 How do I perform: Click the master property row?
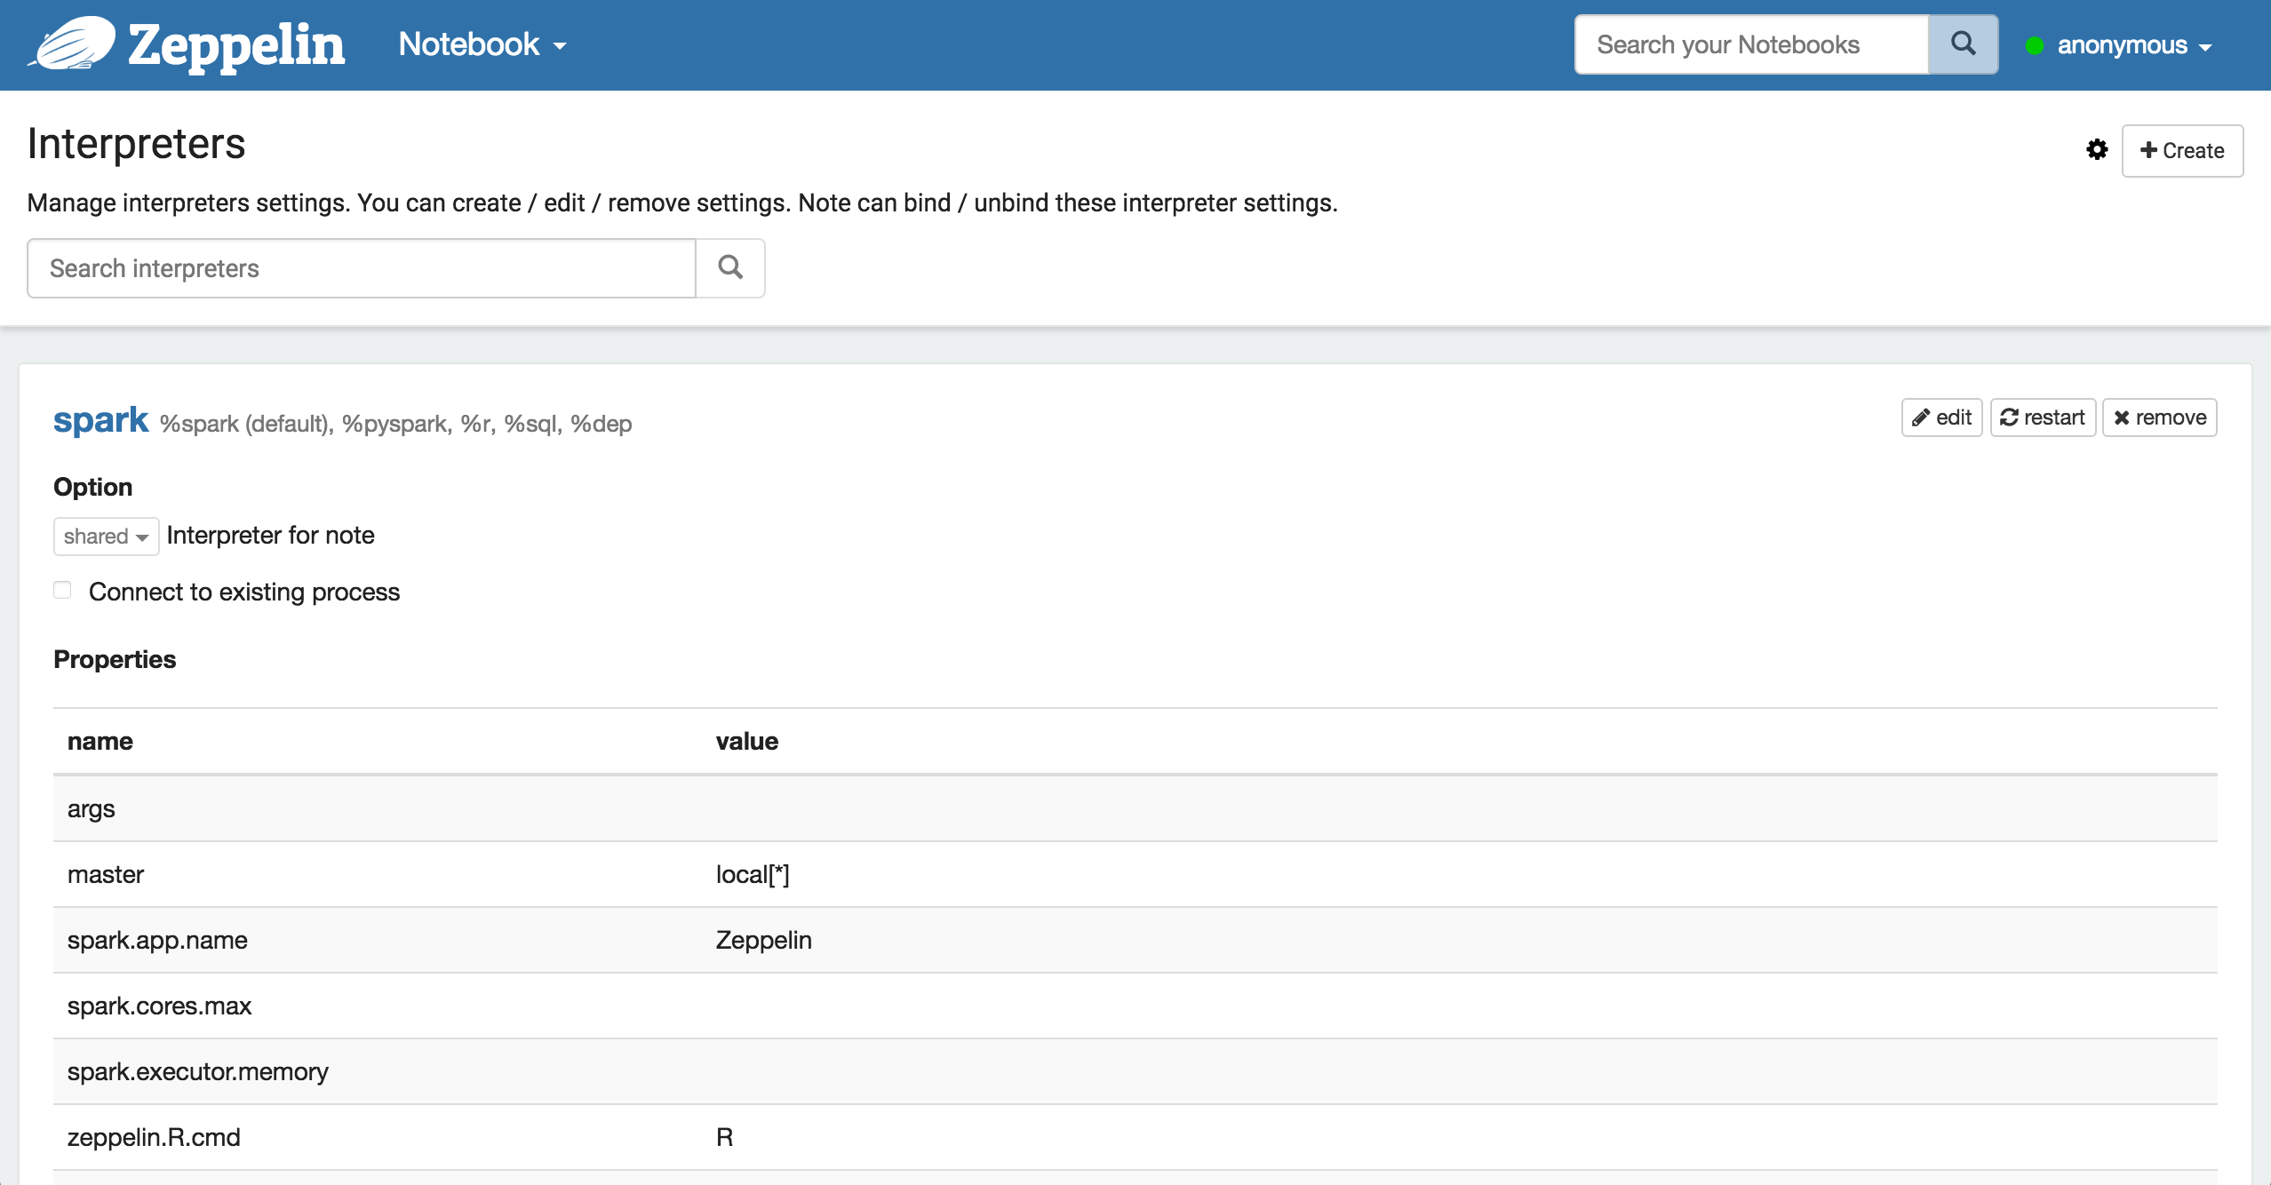1135,874
